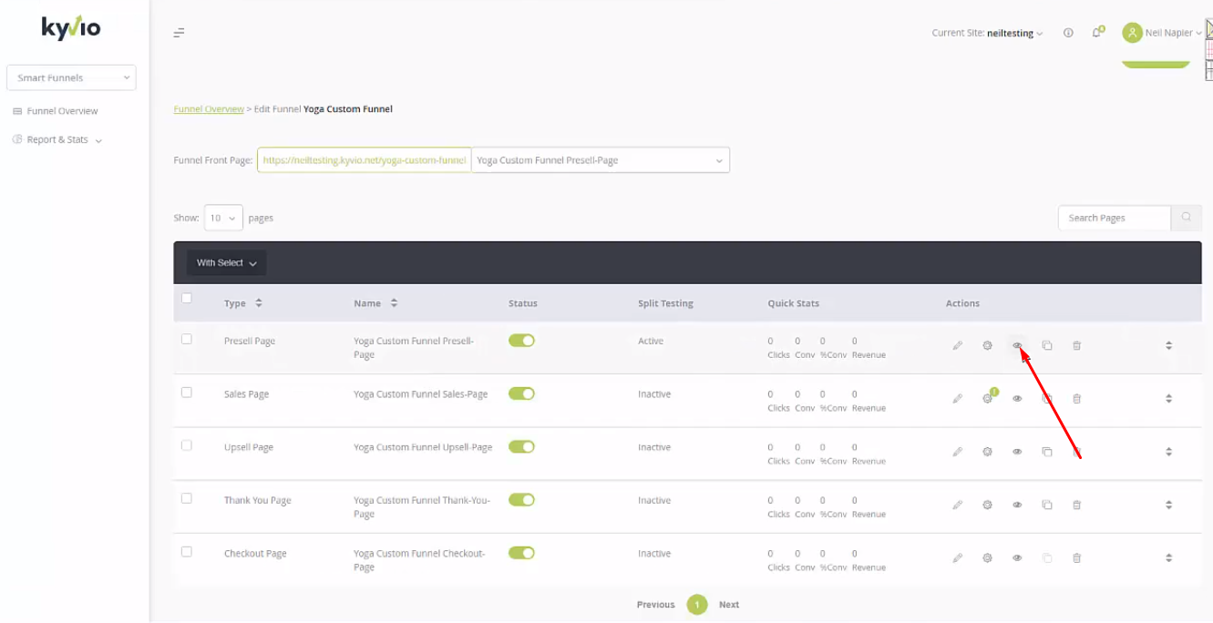The width and height of the screenshot is (1213, 623).
Task: Click the search magnifier button
Action: 1187,218
